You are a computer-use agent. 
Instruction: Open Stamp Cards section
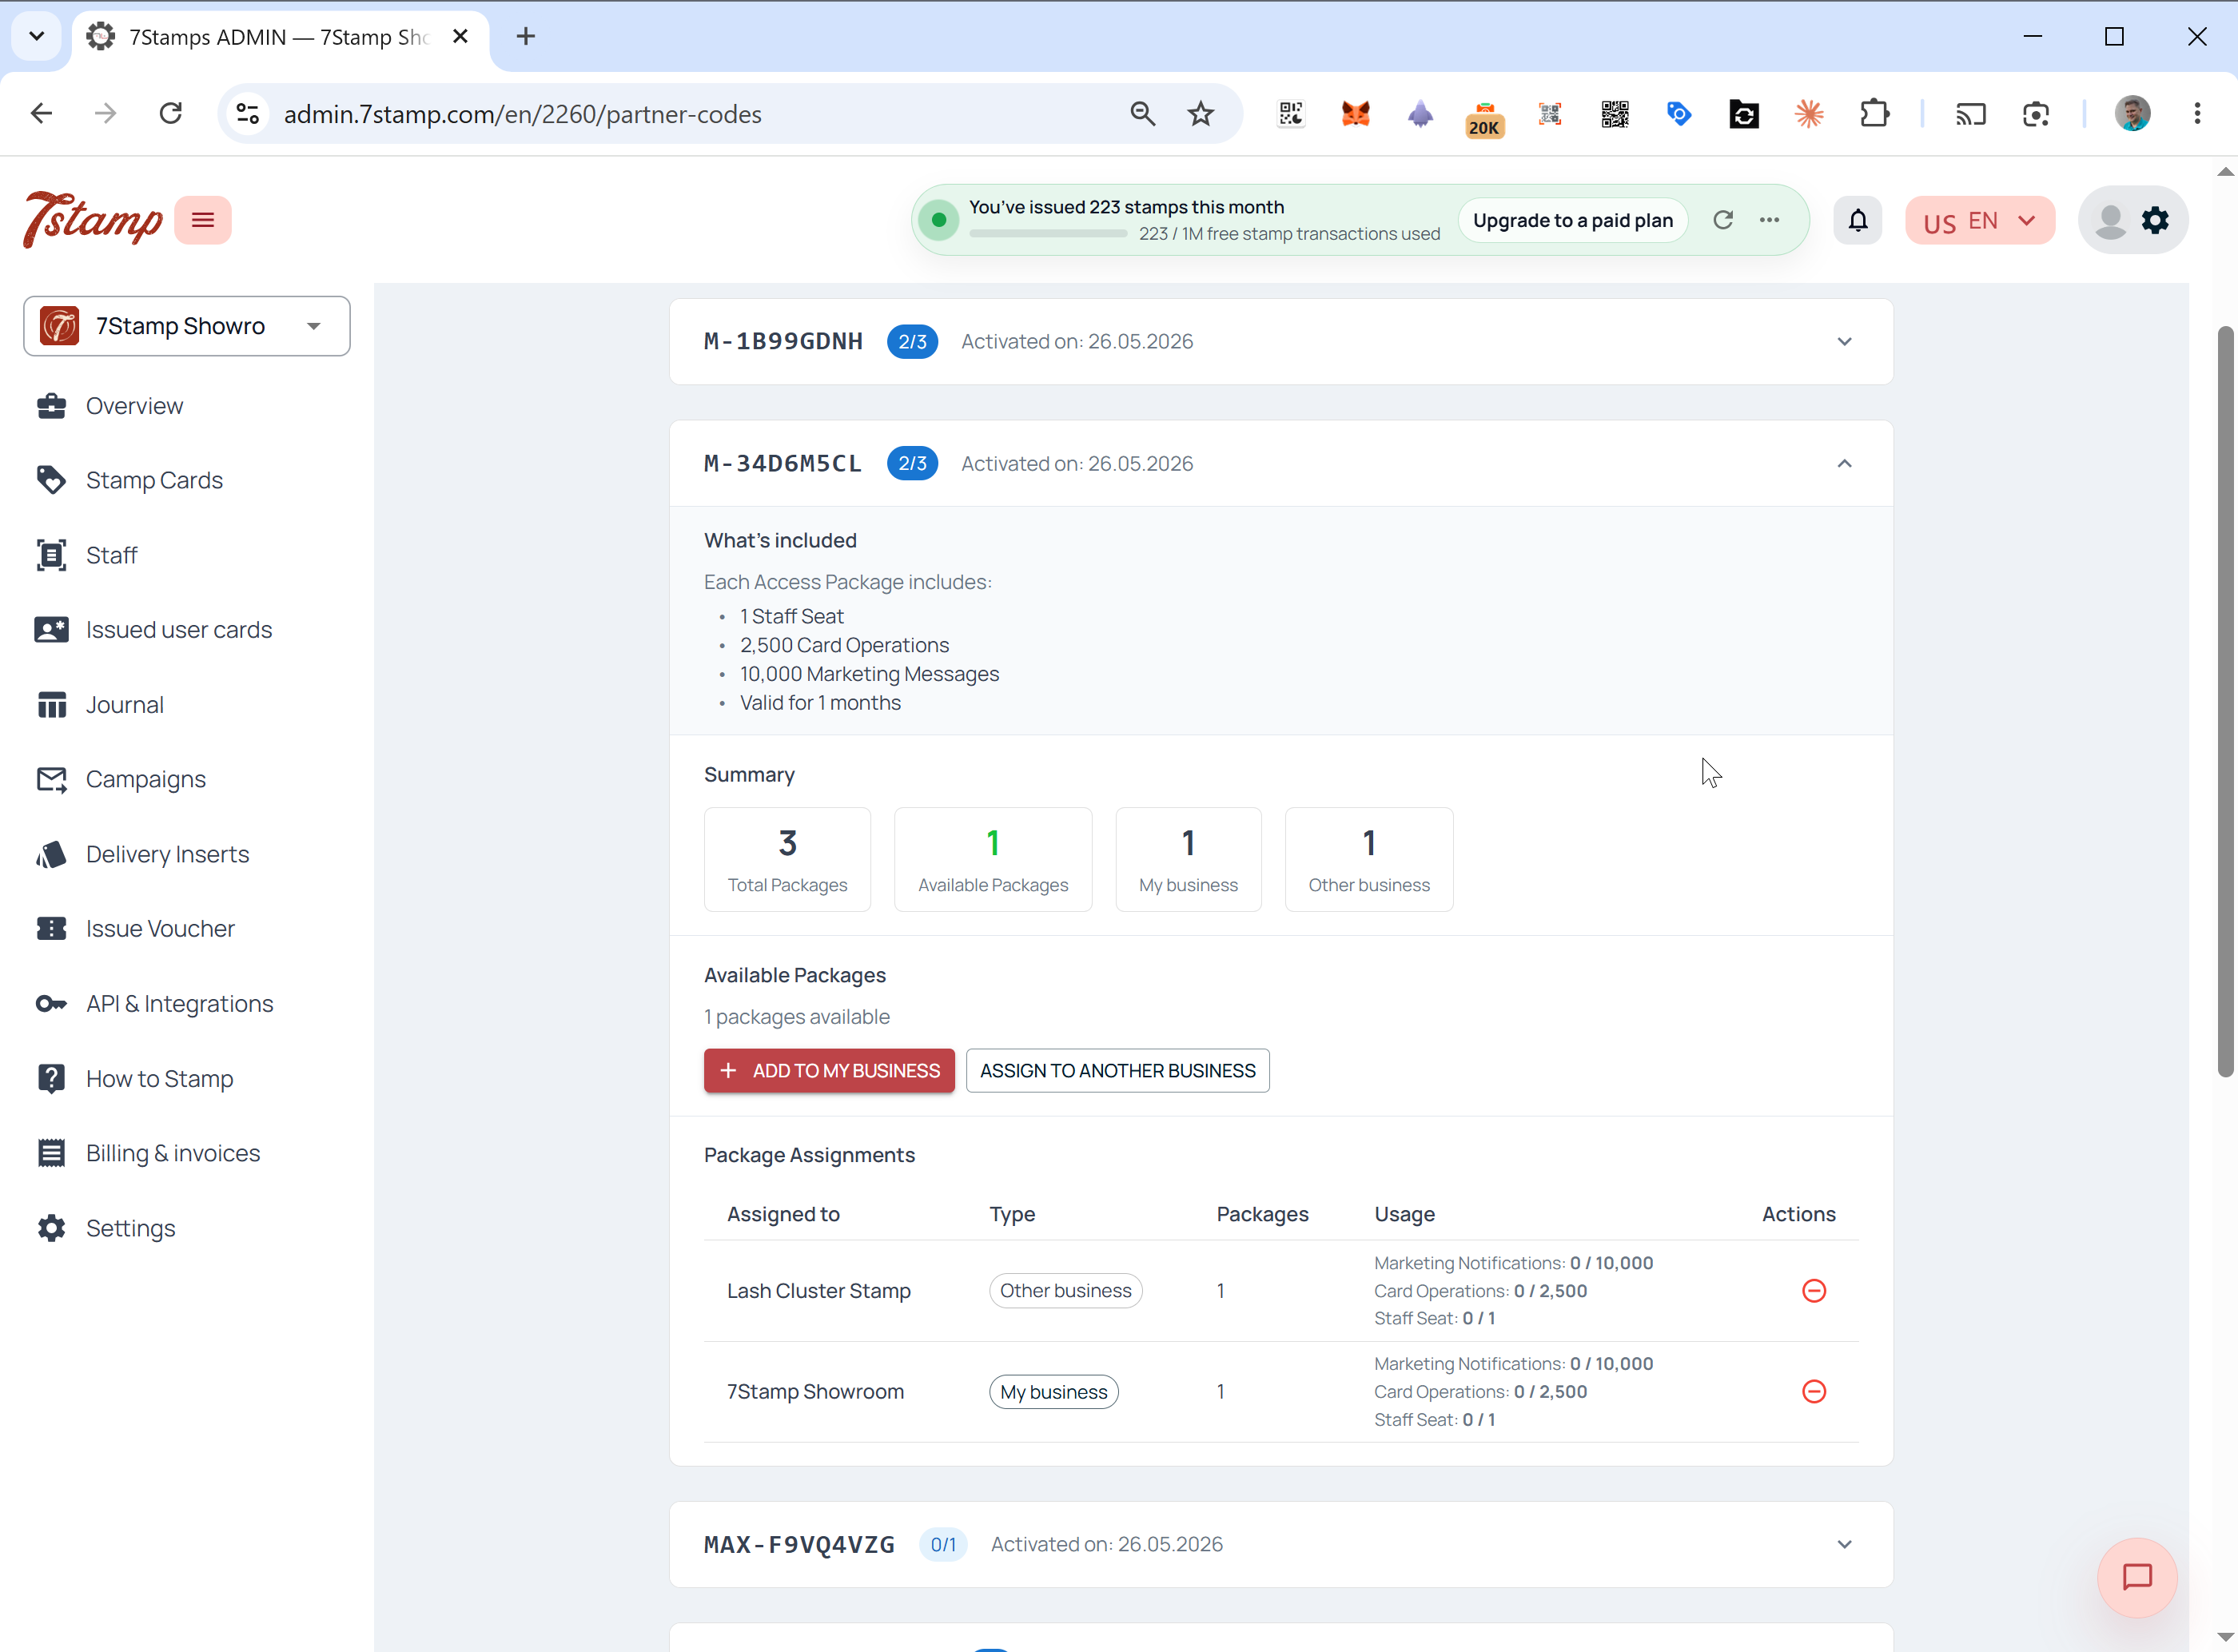pyautogui.click(x=154, y=480)
